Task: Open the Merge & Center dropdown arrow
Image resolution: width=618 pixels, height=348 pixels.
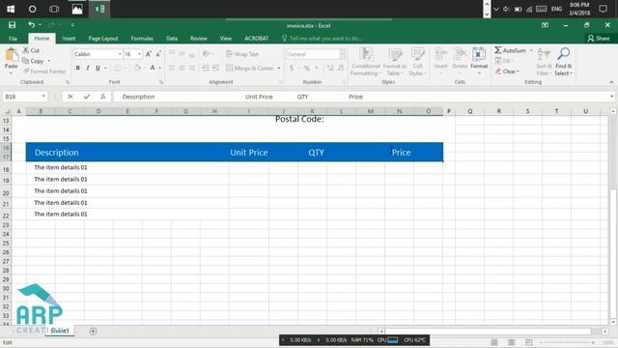Action: coord(279,69)
